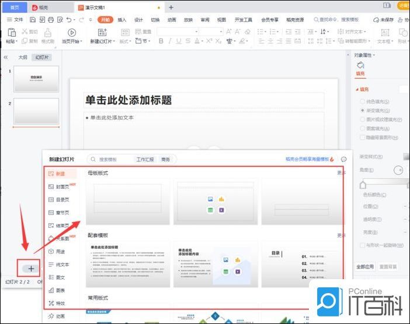This screenshot has height=324, width=410.
Task: Open the 文件 menu
Action: pyautogui.click(x=15, y=20)
